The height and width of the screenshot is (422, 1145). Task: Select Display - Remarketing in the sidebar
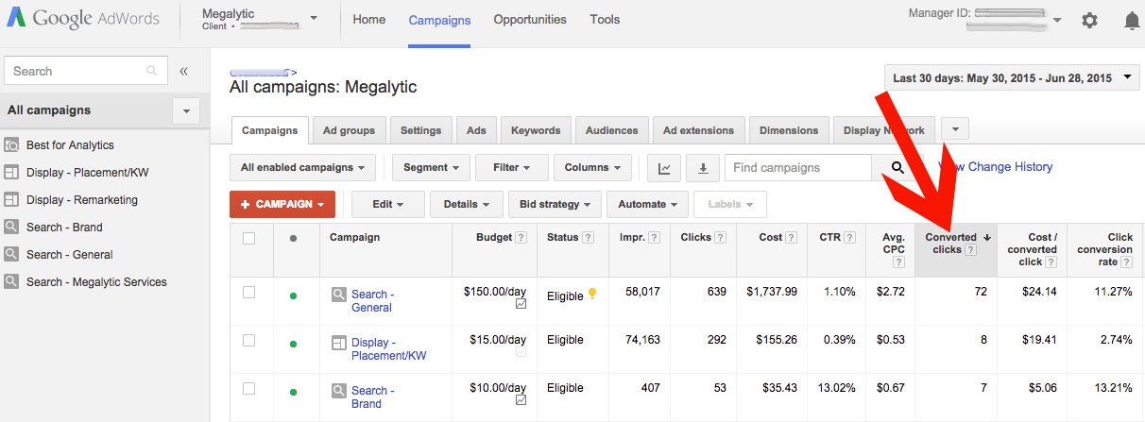pyautogui.click(x=82, y=200)
